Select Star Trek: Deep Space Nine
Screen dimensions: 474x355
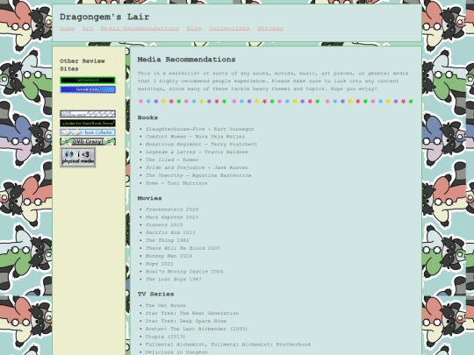[186, 321]
